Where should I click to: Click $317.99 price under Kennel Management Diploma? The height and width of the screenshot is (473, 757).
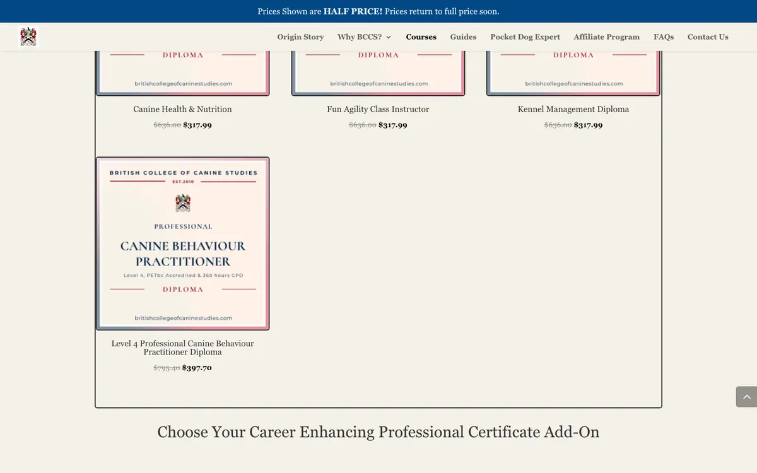click(588, 125)
